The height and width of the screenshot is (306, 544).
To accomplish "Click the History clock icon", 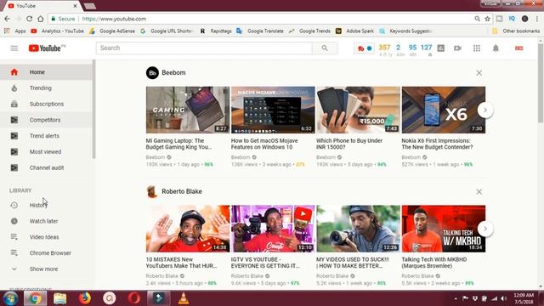I will pyautogui.click(x=14, y=206).
